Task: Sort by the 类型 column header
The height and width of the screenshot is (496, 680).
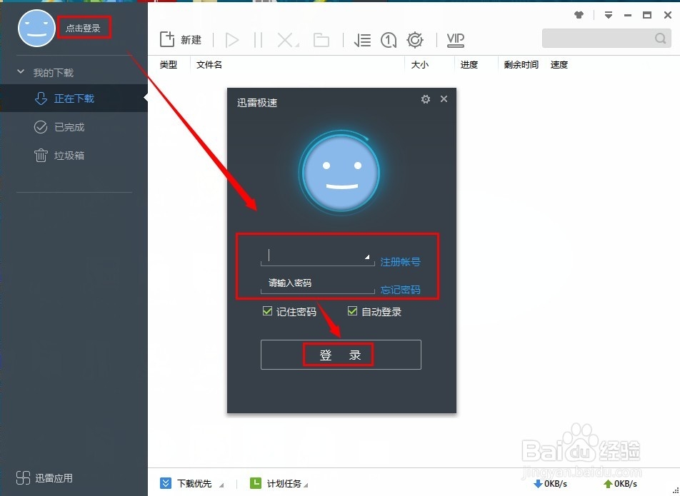Action: point(169,64)
